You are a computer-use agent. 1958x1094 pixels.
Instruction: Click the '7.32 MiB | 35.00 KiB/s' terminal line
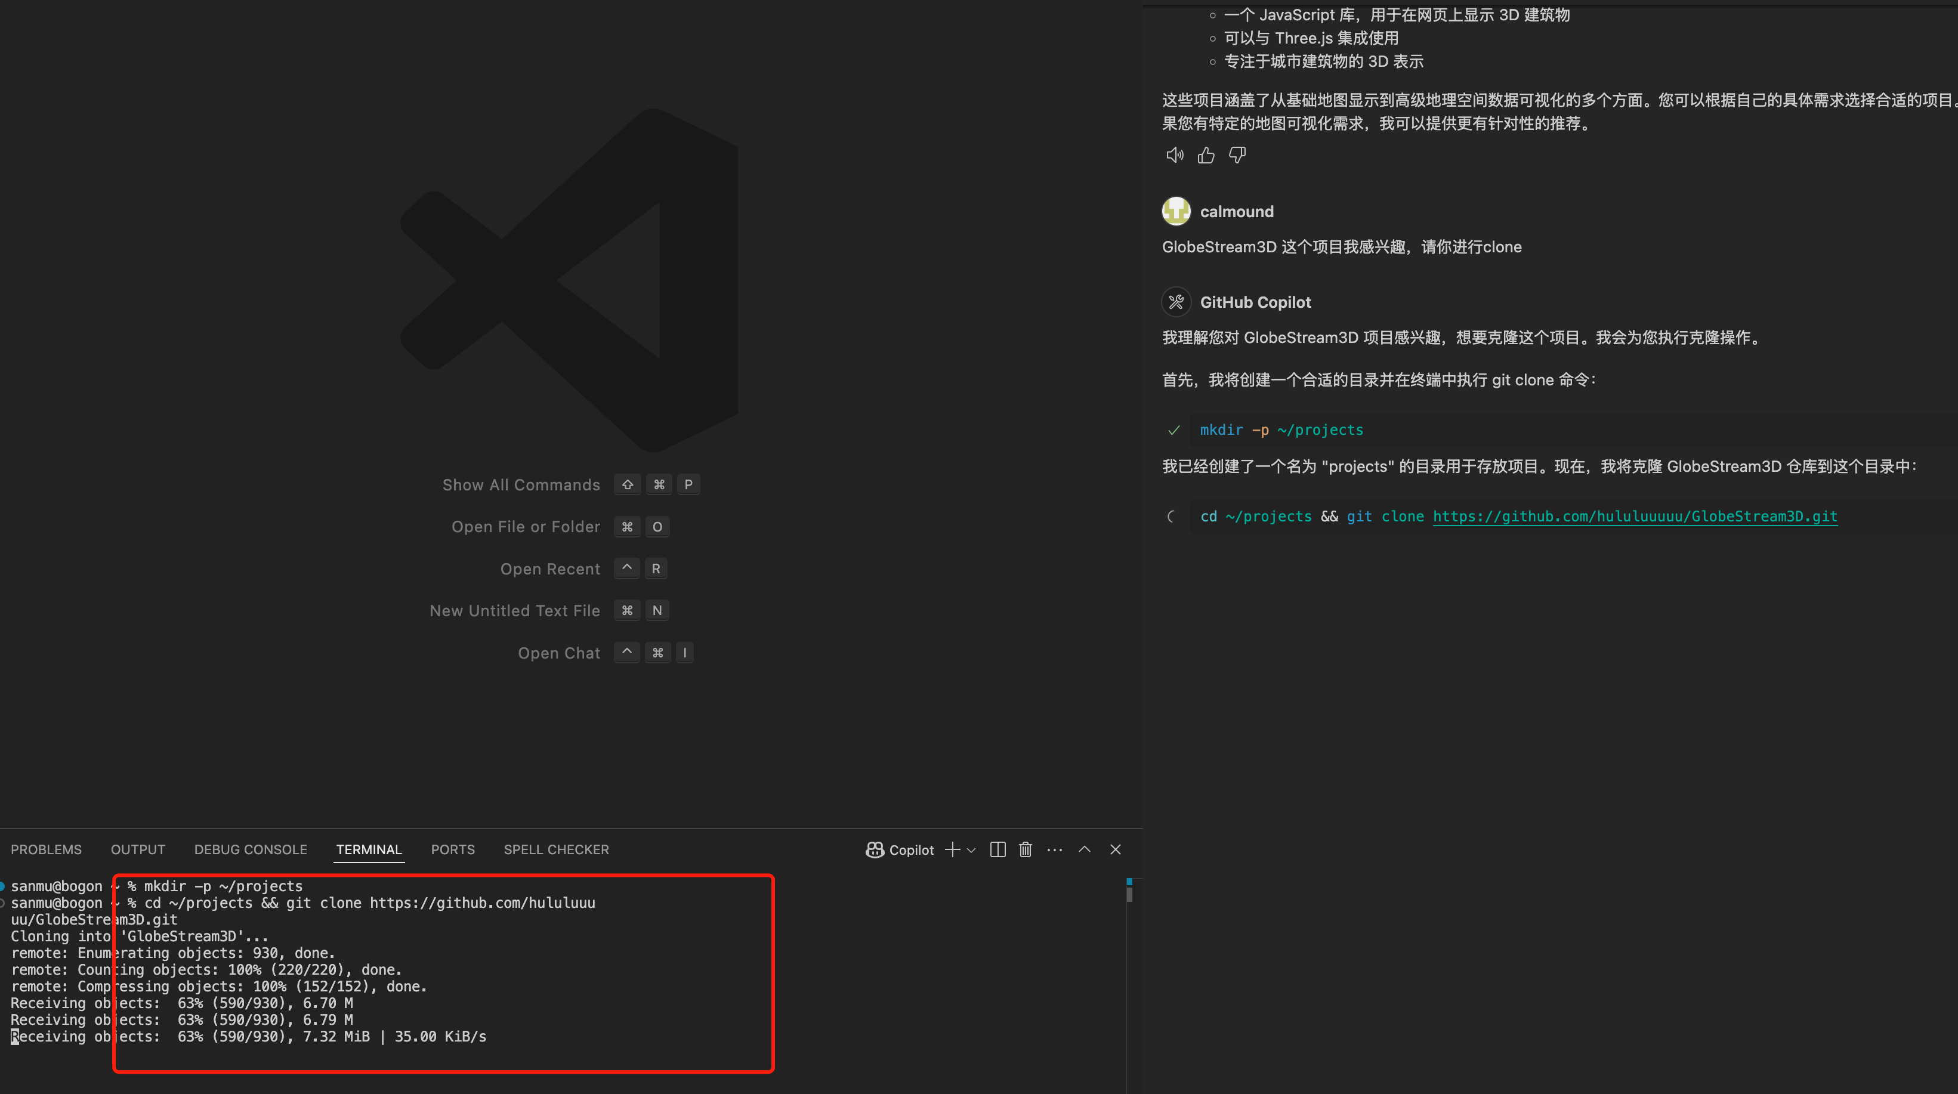tap(249, 1036)
